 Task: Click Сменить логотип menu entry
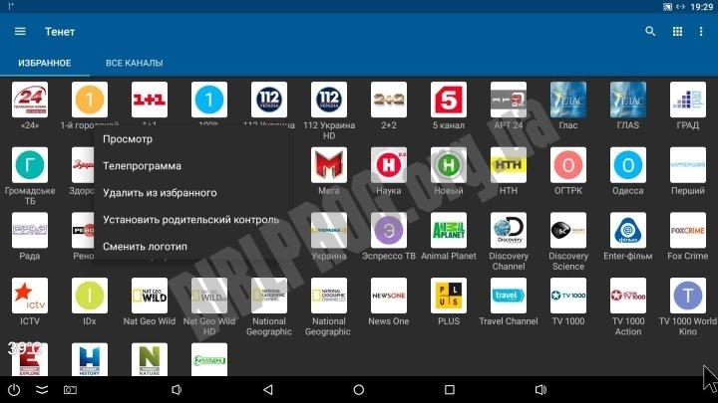pyautogui.click(x=144, y=245)
